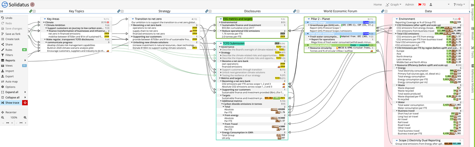Open the Rules item
This screenshot has height=147, width=475.
click(x=14, y=50)
